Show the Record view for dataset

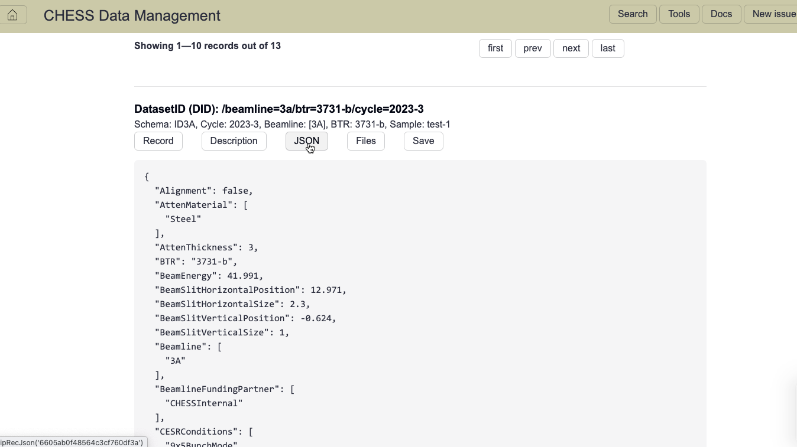click(158, 141)
